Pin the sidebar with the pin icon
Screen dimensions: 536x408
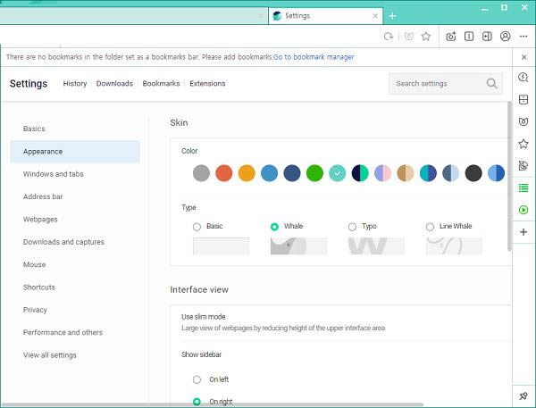523,396
